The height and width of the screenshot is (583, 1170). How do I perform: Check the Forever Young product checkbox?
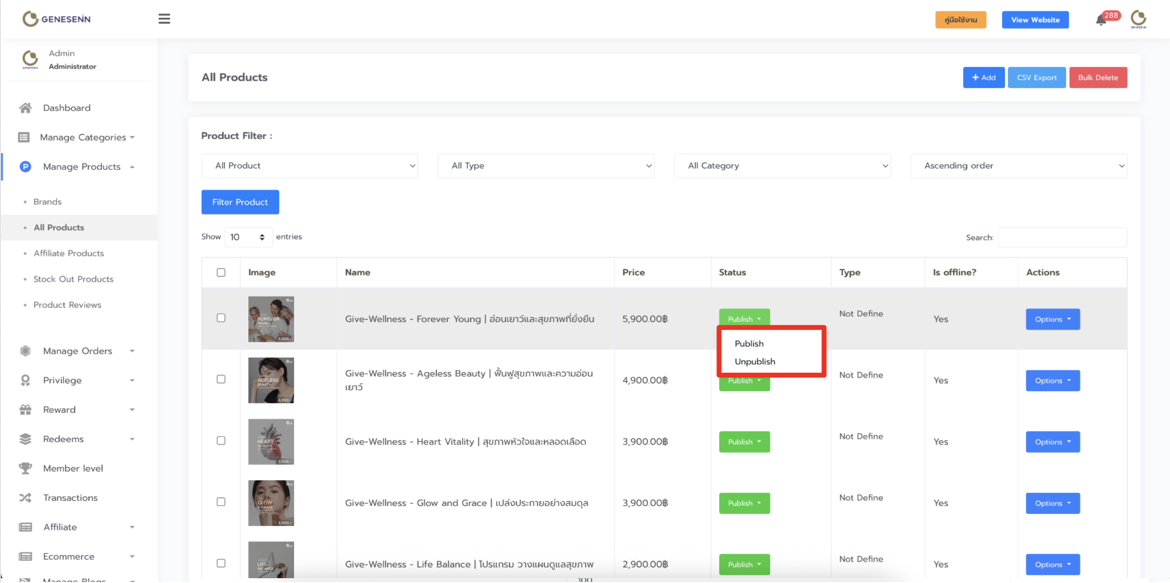tap(221, 318)
